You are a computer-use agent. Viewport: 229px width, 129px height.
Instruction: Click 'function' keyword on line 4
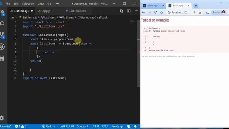29,35
